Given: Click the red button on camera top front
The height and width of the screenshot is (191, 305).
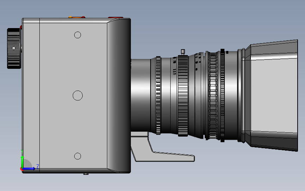Looking at the screenshot, I should click(x=115, y=18).
